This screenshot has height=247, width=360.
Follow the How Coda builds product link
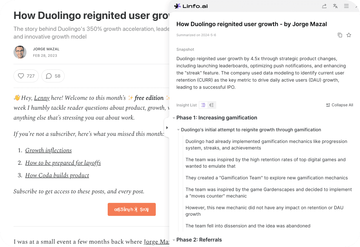coord(57,176)
